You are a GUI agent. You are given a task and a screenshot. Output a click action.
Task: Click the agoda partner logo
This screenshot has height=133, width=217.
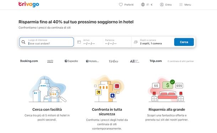click(50, 61)
